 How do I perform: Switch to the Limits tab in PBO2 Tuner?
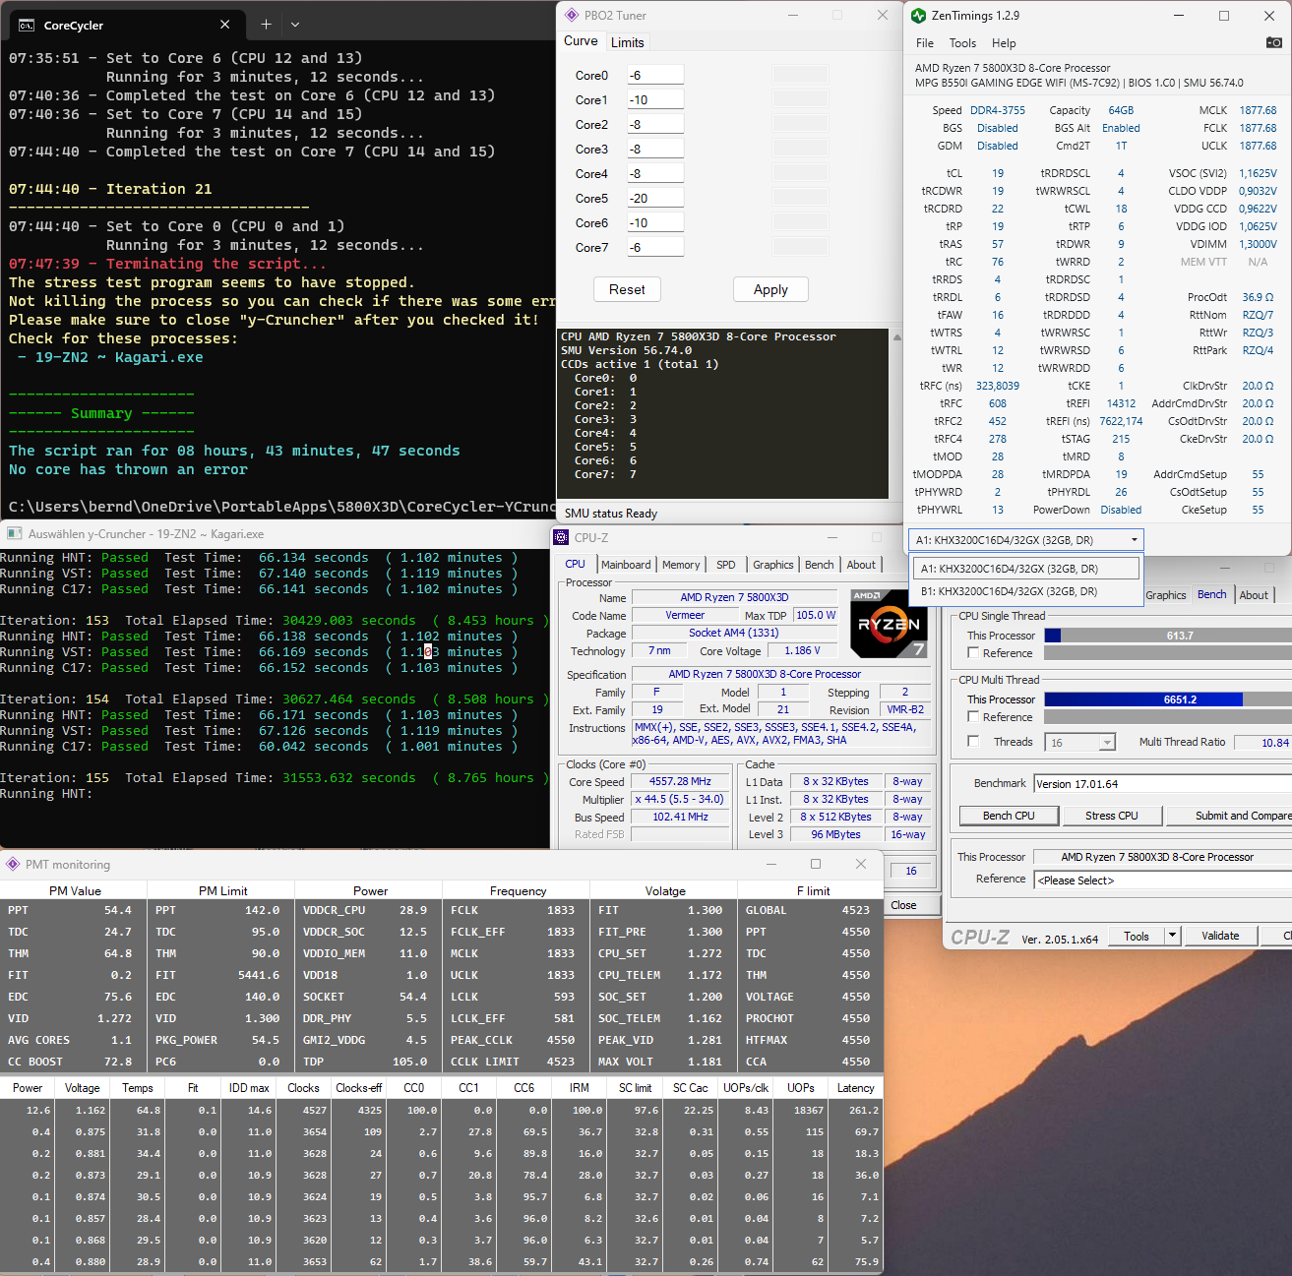pyautogui.click(x=627, y=42)
